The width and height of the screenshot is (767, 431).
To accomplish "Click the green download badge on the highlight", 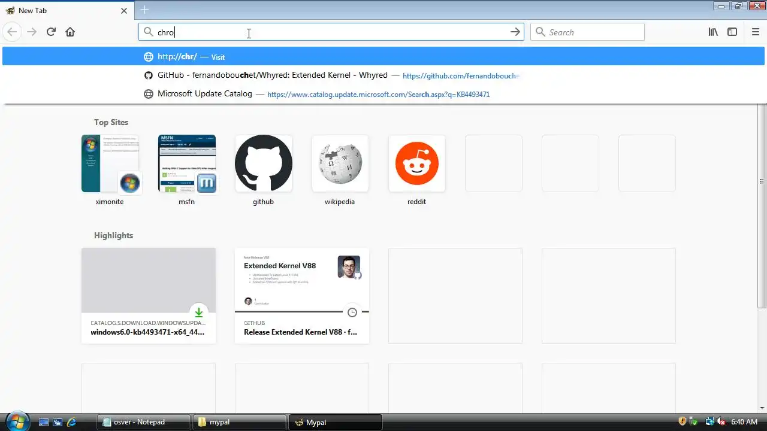I will (x=198, y=312).
